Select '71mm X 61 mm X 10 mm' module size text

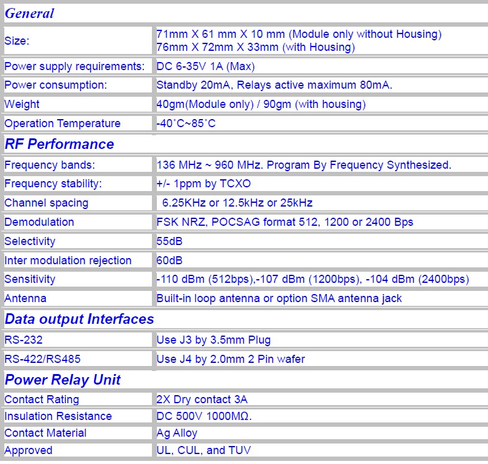point(220,34)
